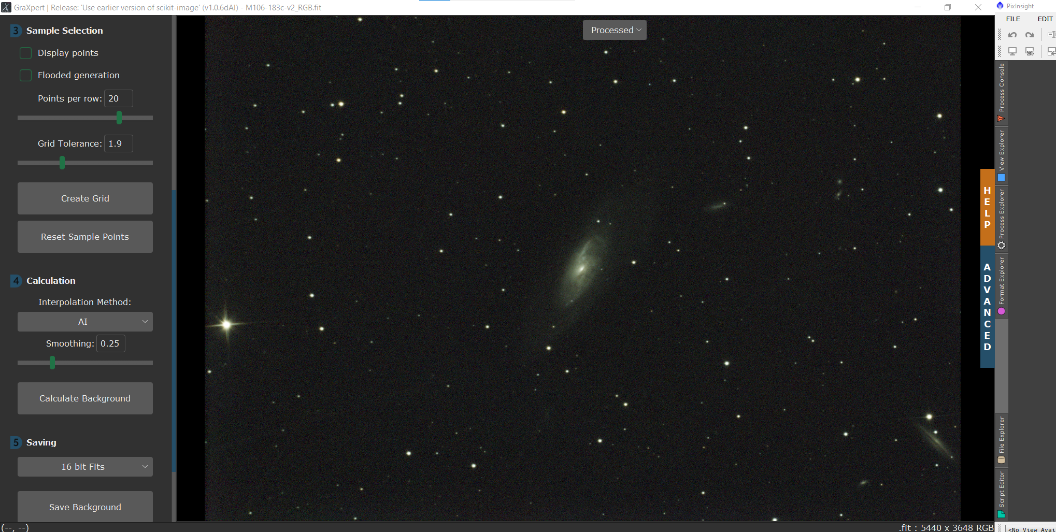Open PixInsight Process Console tab
The height and width of the screenshot is (532, 1056).
click(x=1002, y=92)
